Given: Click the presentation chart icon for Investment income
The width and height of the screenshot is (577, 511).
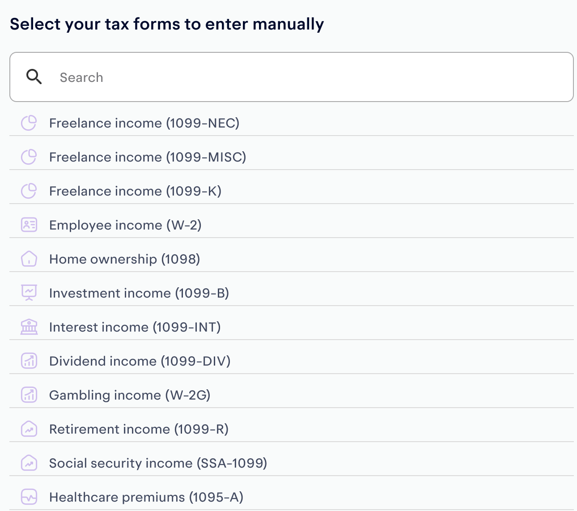Looking at the screenshot, I should click(x=29, y=293).
